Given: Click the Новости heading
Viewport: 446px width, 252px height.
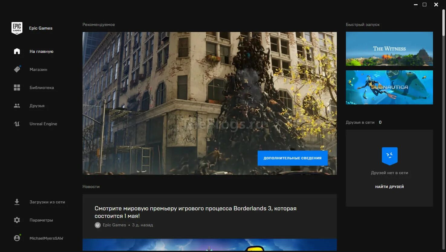Looking at the screenshot, I should pos(91,187).
